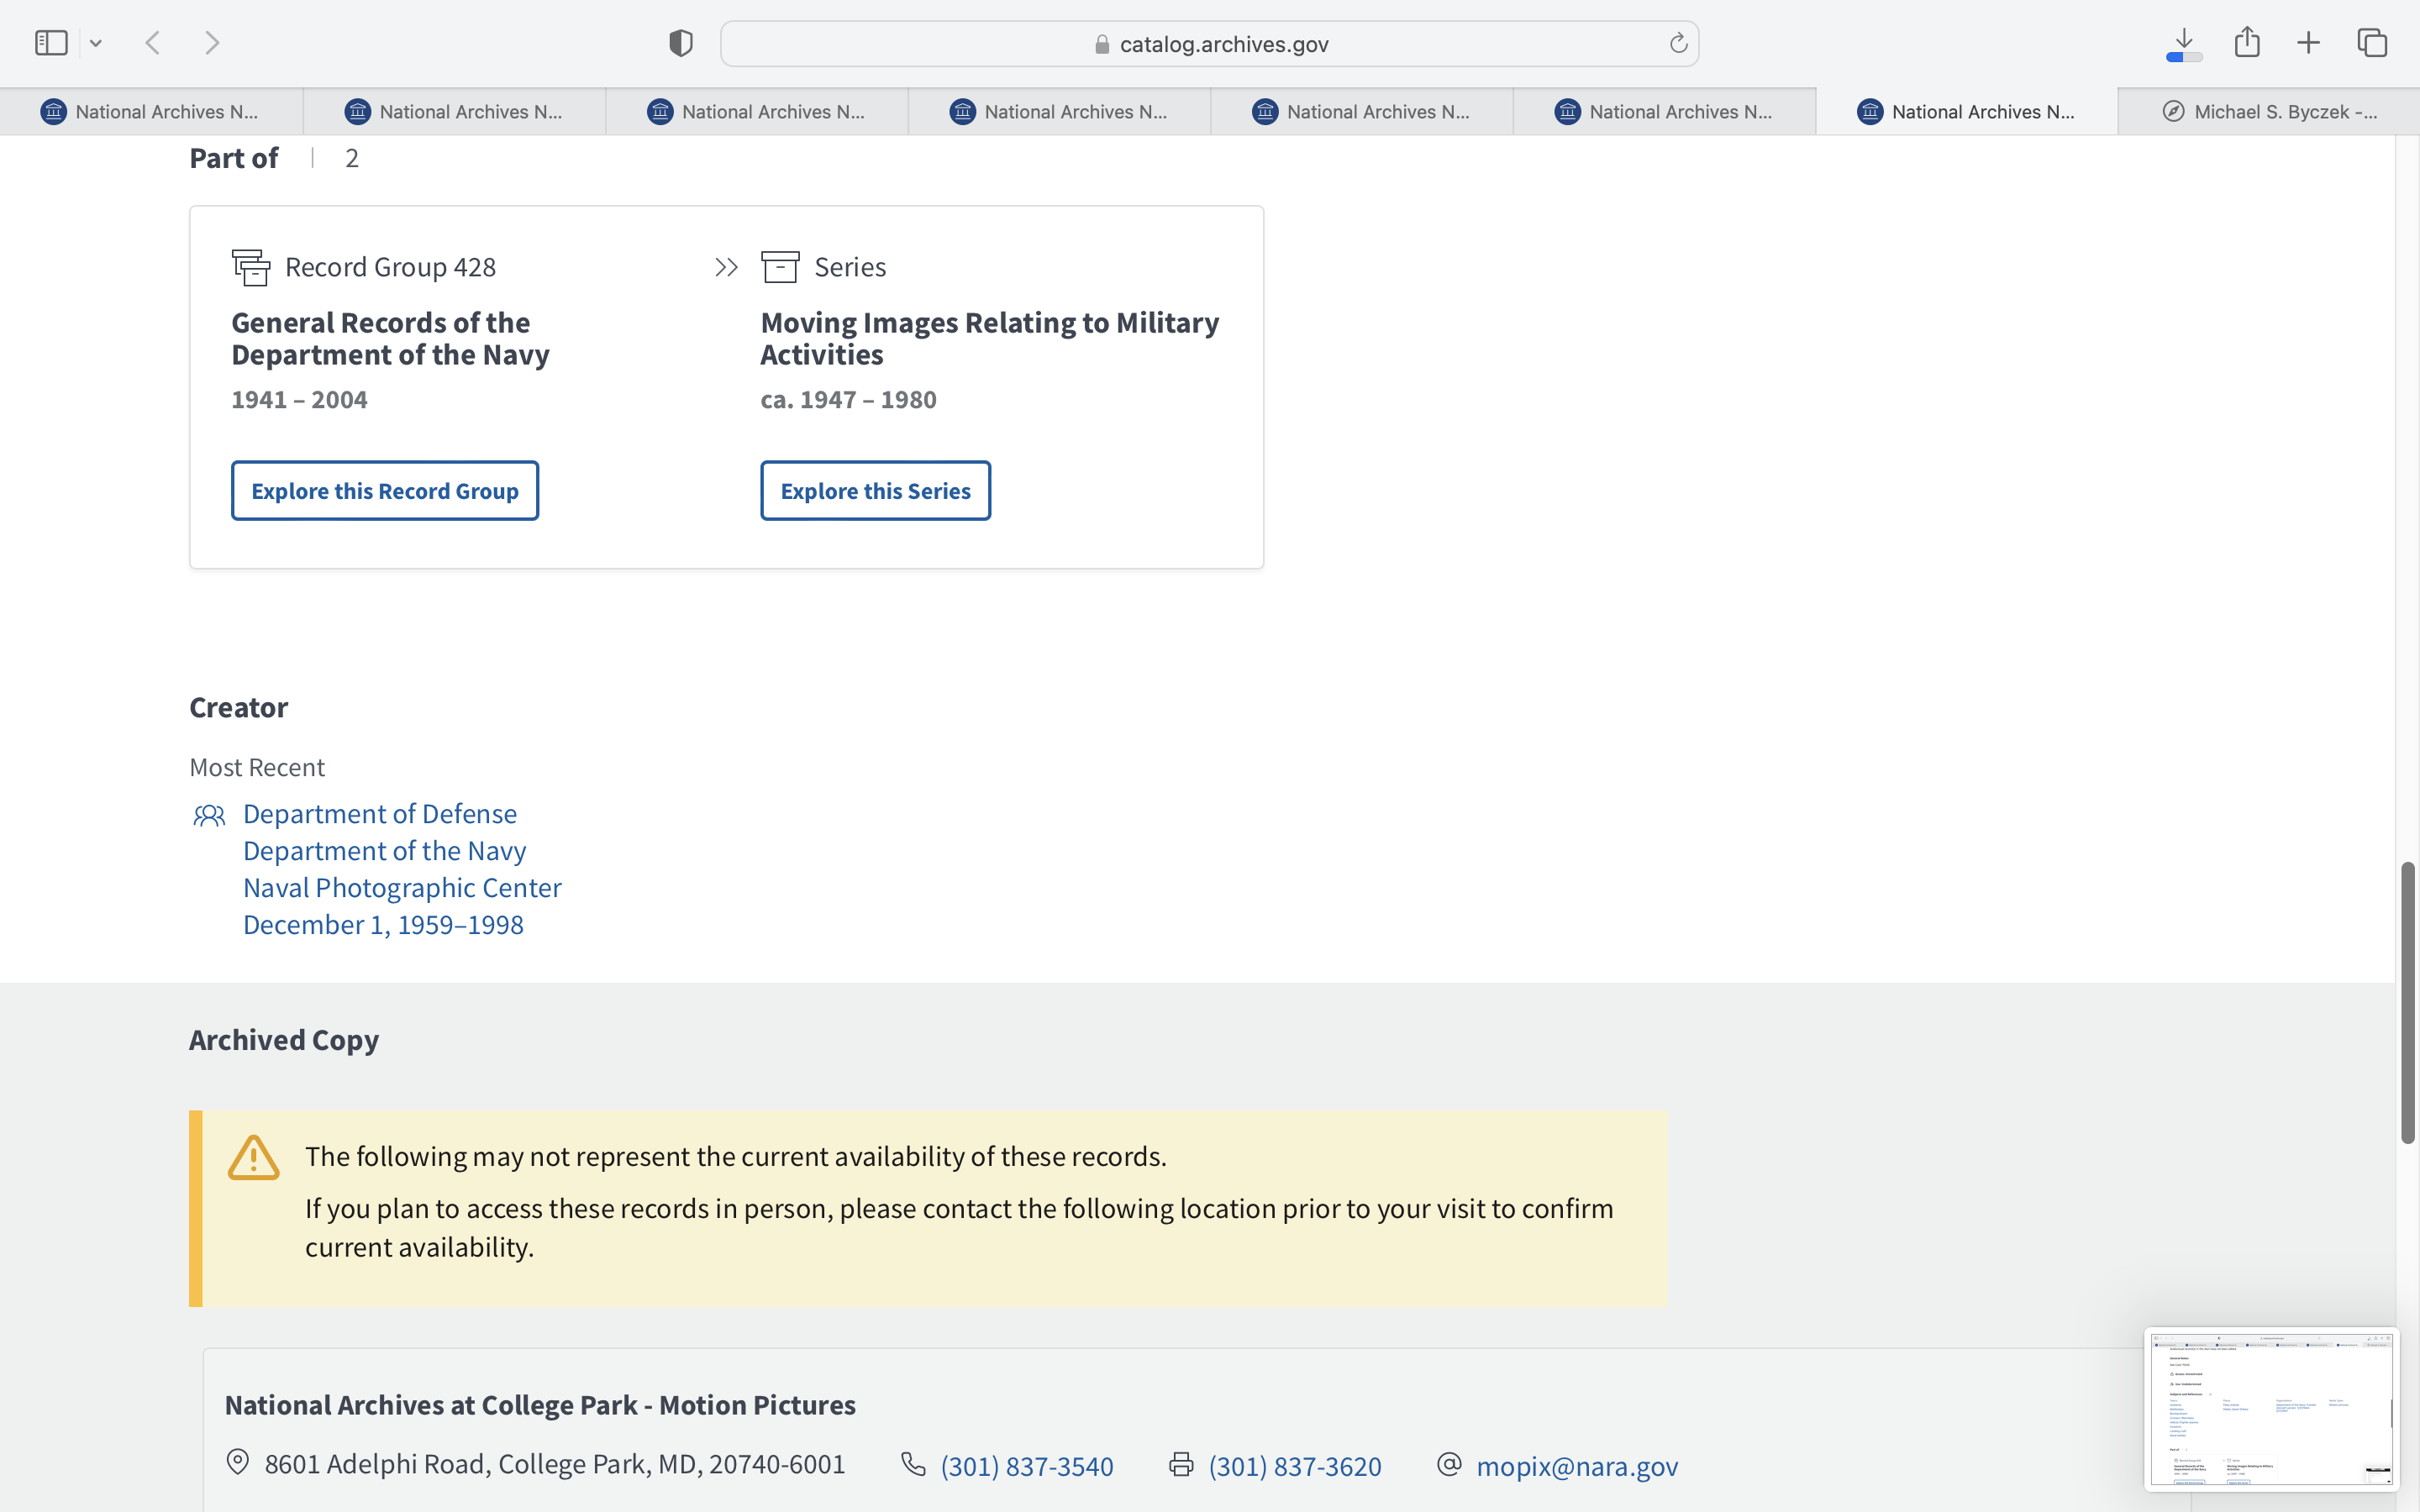Click Explore this Series button
2420x1512 pixels.
875,491
